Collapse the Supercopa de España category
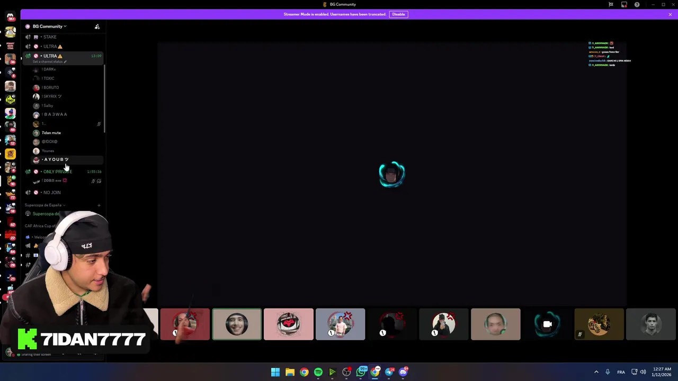This screenshot has height=381, width=678. (x=44, y=205)
